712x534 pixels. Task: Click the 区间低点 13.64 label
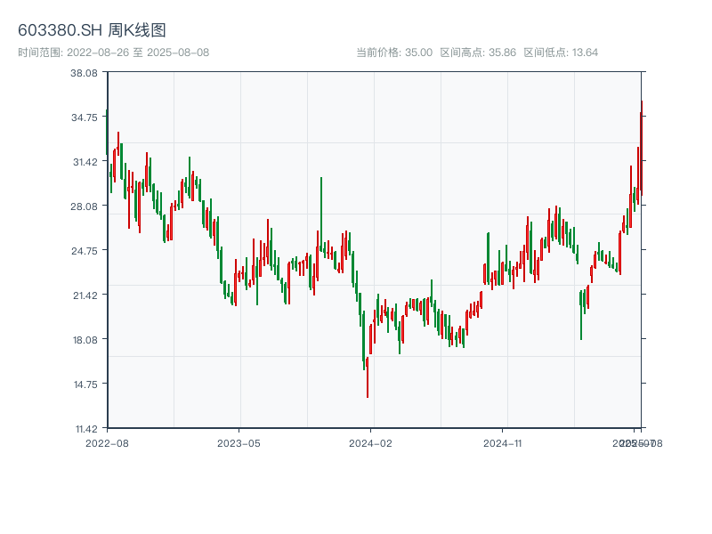[x=561, y=53]
